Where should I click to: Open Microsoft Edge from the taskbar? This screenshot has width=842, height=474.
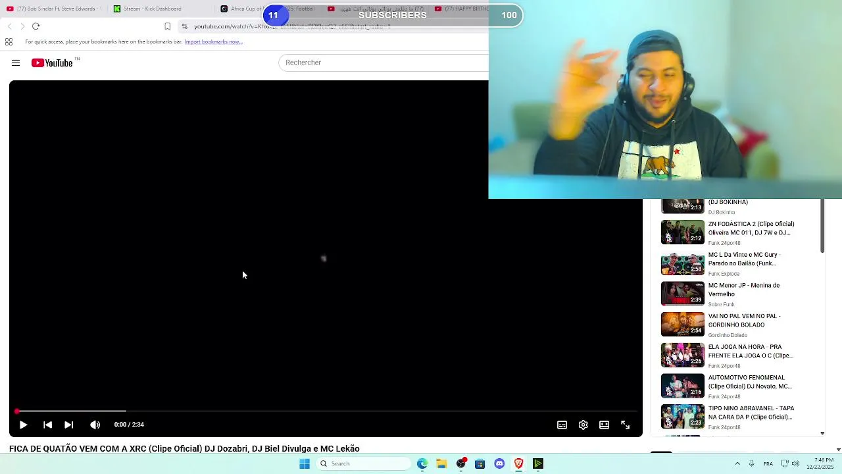[422, 463]
